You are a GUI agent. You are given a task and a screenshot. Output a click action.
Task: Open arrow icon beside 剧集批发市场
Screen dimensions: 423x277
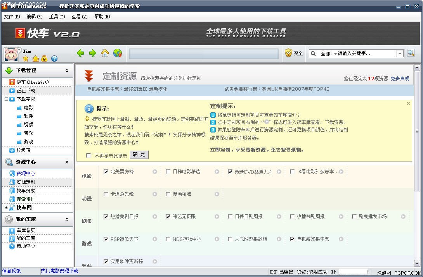[x=403, y=217]
